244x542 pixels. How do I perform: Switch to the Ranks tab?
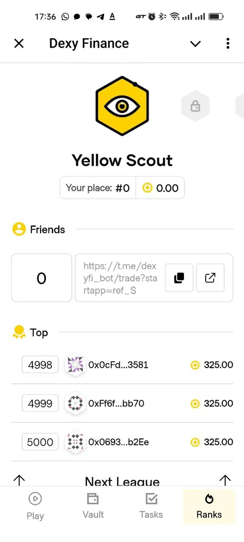tap(209, 506)
